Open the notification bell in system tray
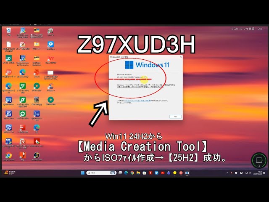269x202 pixels. 264,173
